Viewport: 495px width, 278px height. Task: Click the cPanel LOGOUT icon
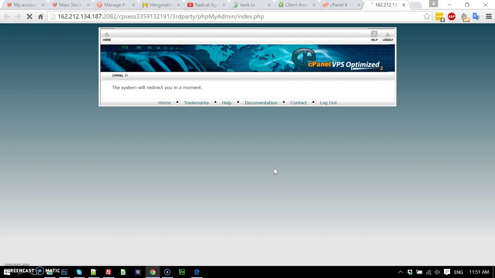(387, 37)
